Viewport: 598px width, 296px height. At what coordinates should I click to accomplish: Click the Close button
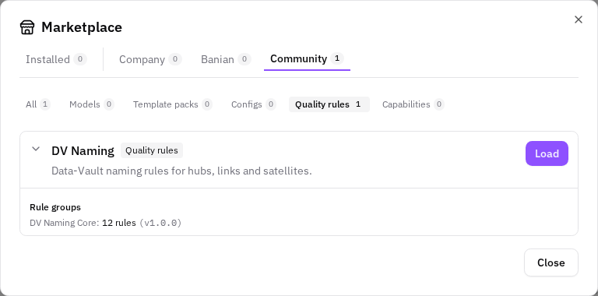[551, 263]
